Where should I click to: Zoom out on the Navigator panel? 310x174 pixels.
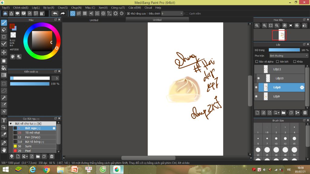277,25
